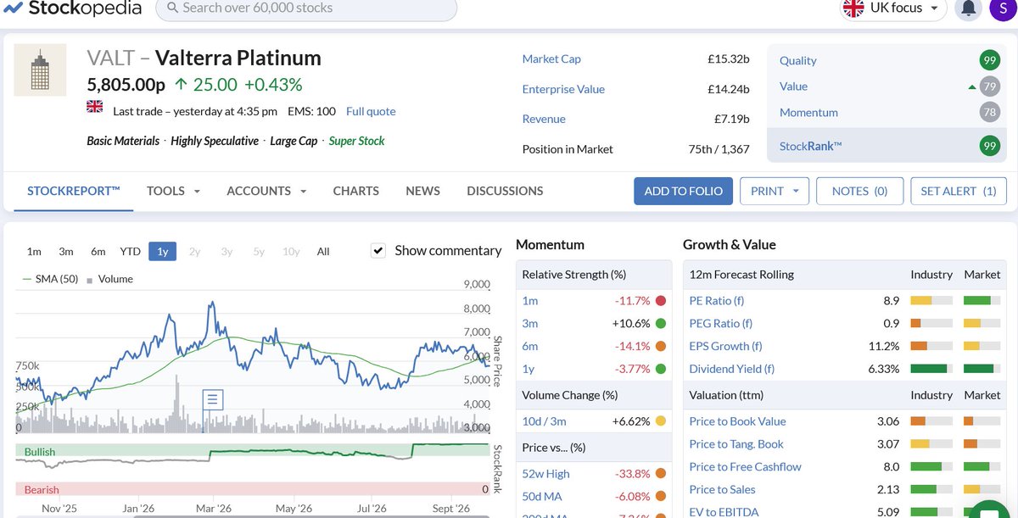The height and width of the screenshot is (518, 1018).
Task: Click the Value rank 79 badge
Action: 988,86
